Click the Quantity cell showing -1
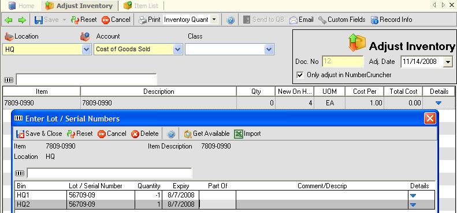 pyautogui.click(x=148, y=195)
